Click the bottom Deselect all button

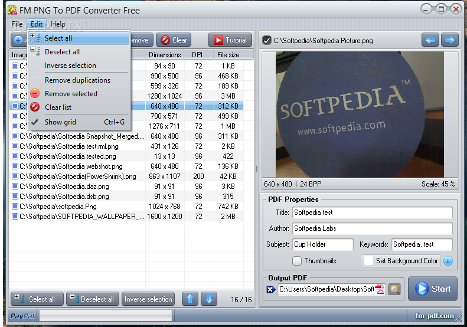pyautogui.click(x=92, y=299)
